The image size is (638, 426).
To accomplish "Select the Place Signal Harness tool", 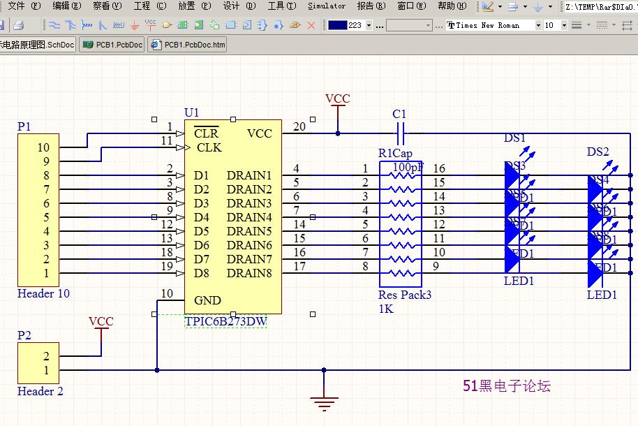I will pos(87,25).
